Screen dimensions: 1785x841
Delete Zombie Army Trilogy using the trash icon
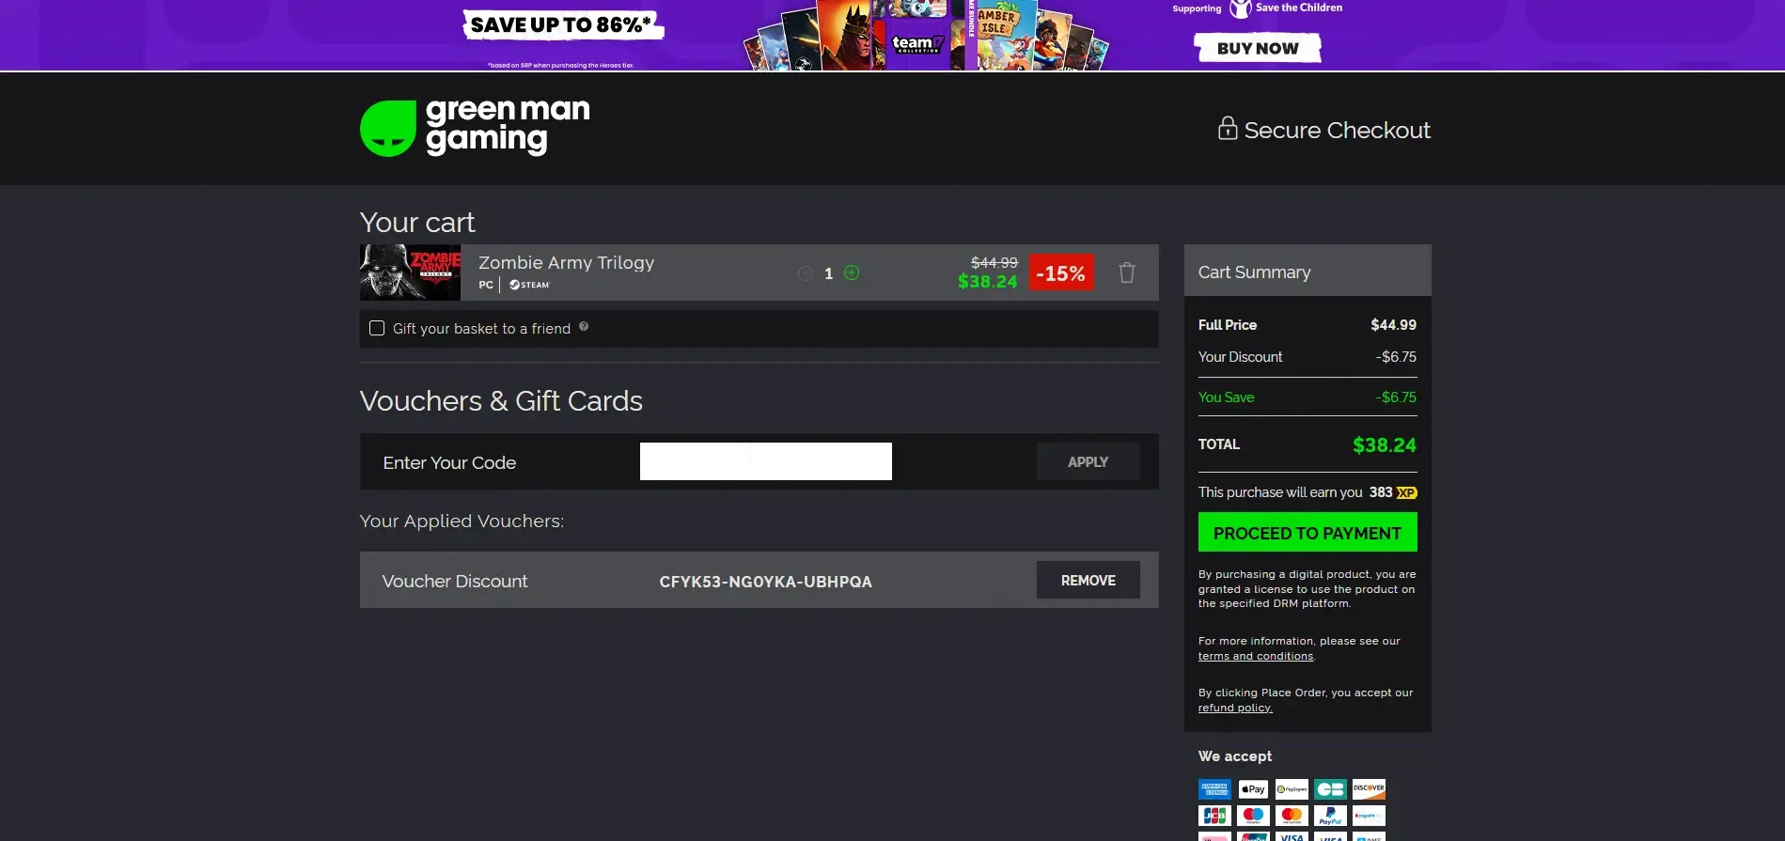1127,273
